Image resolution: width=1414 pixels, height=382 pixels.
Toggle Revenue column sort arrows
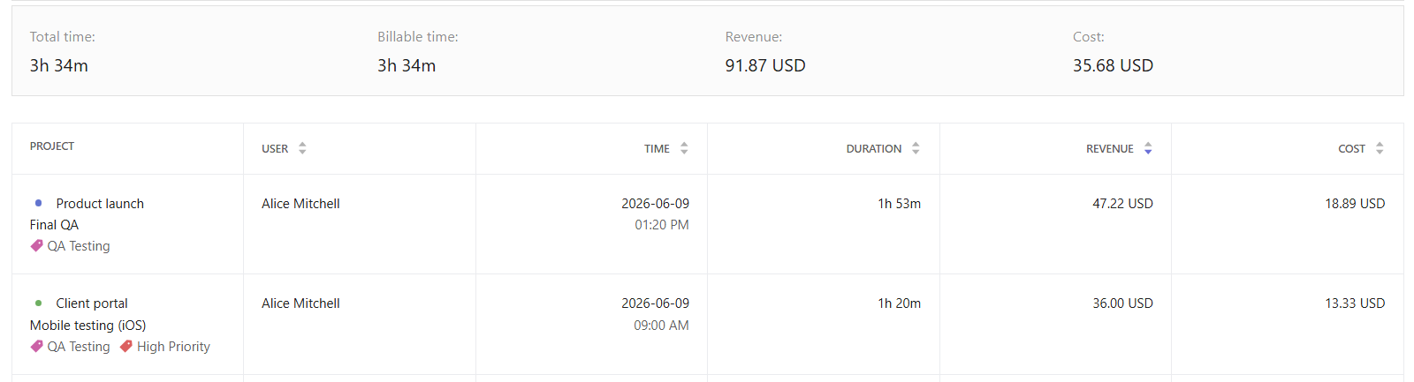click(1148, 148)
